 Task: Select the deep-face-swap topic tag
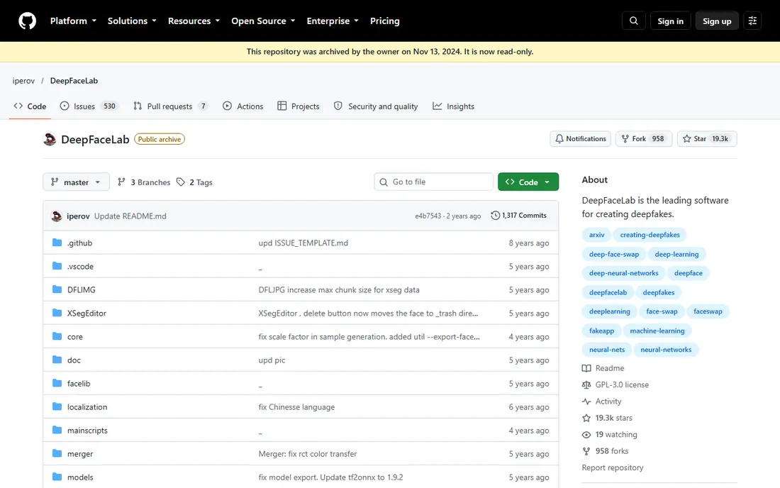(614, 254)
